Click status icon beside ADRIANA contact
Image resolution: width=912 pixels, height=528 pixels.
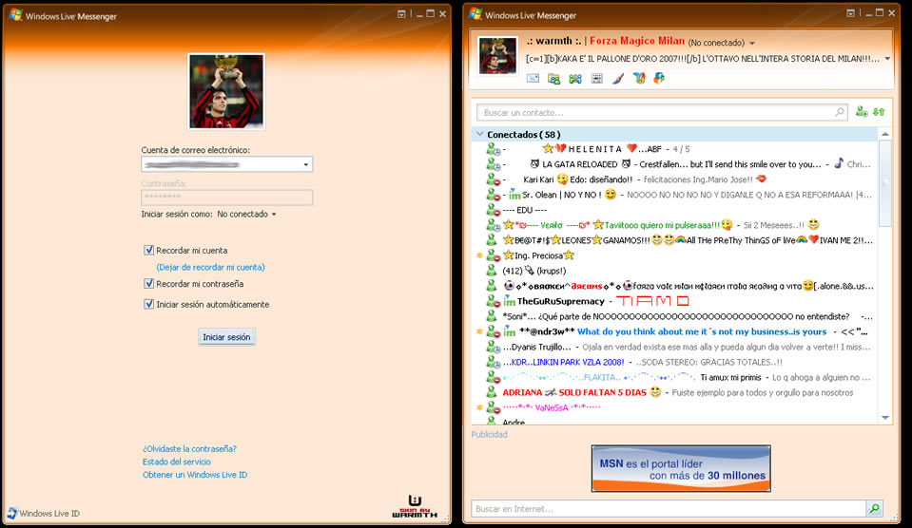[492, 392]
